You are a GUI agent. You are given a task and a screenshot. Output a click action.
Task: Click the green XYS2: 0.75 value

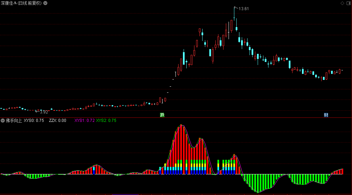[106, 121]
